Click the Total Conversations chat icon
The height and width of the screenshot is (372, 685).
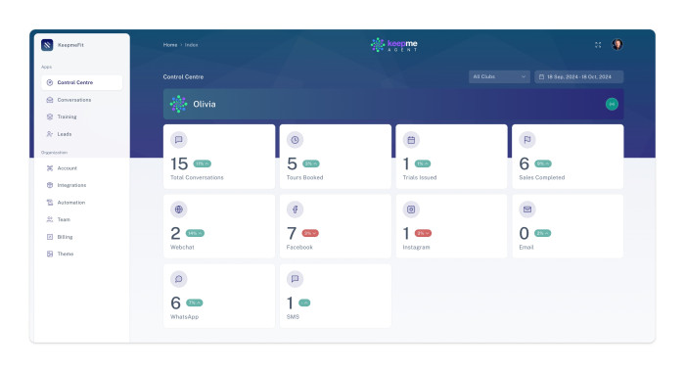pos(179,140)
